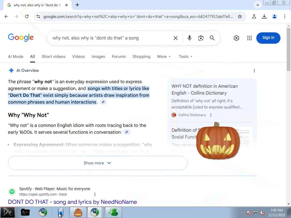Click the 'Why "Why Not"' heading

click(x=28, y=115)
